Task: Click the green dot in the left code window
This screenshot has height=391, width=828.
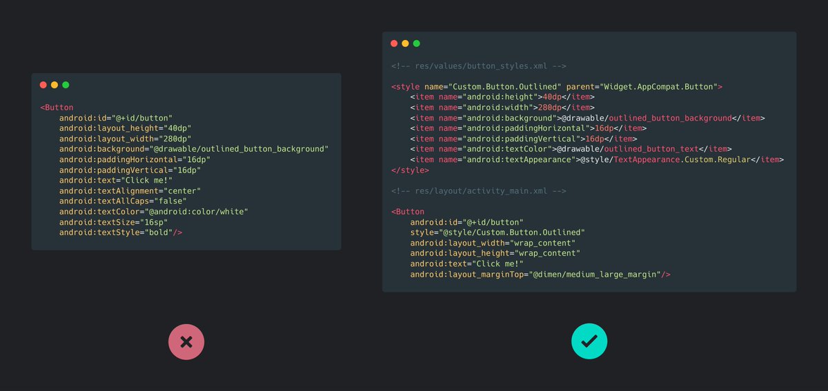Action: (x=66, y=85)
